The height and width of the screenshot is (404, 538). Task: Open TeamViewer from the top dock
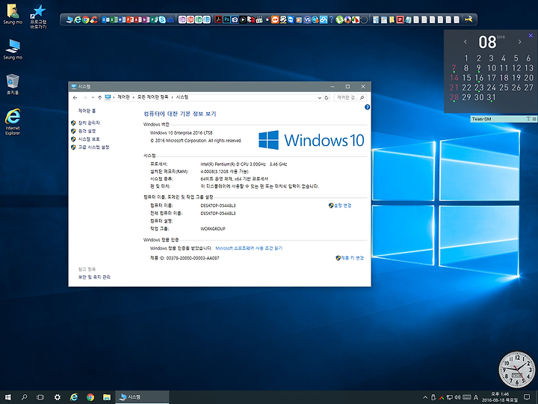pyautogui.click(x=291, y=19)
